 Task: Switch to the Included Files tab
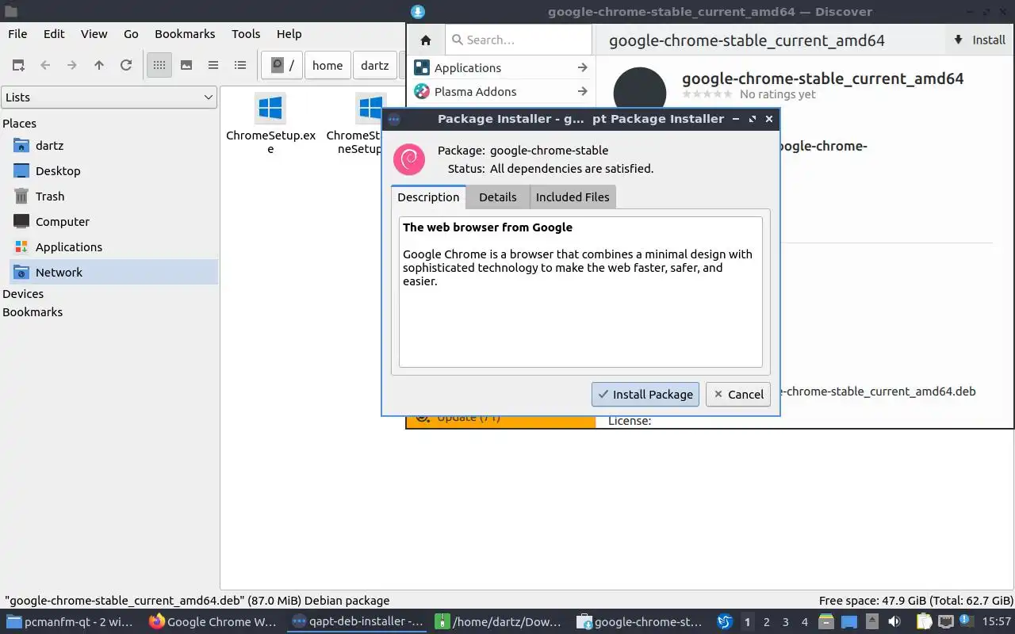(573, 197)
